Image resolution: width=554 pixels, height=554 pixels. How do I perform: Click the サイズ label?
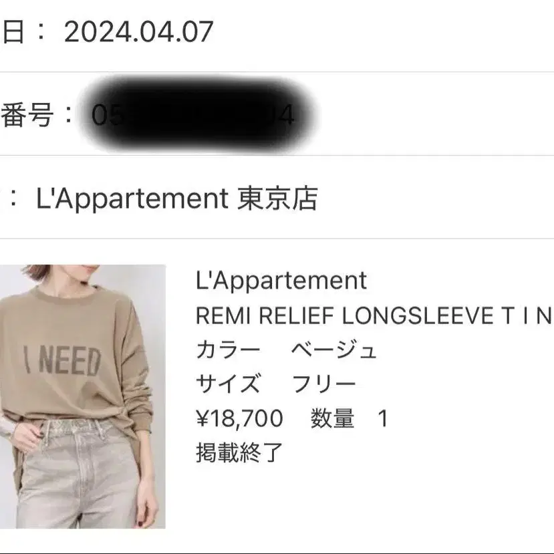coord(228,384)
